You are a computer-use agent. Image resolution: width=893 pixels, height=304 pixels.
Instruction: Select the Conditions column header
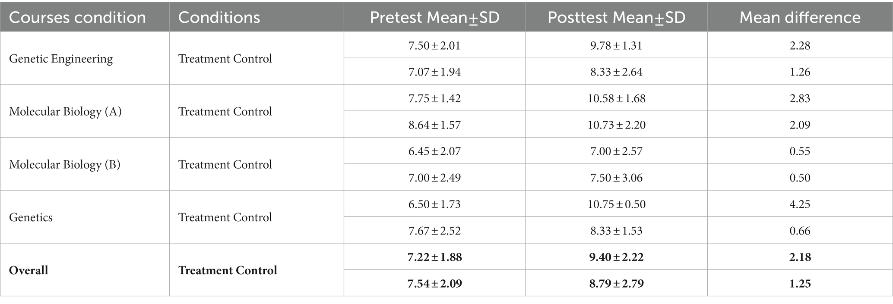click(x=219, y=17)
